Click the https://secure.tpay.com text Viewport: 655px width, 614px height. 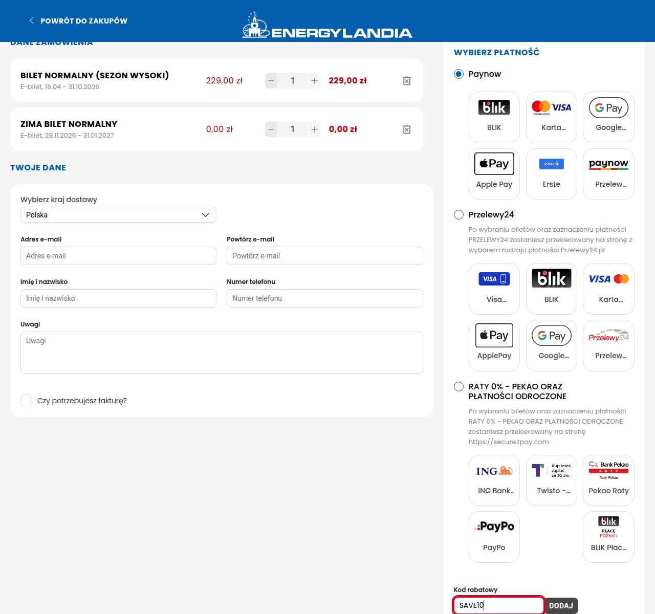pos(509,442)
